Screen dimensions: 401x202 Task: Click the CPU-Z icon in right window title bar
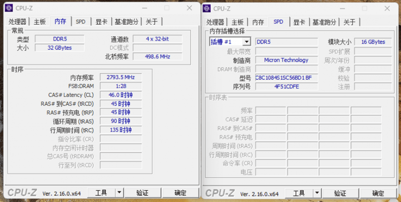pos(207,8)
